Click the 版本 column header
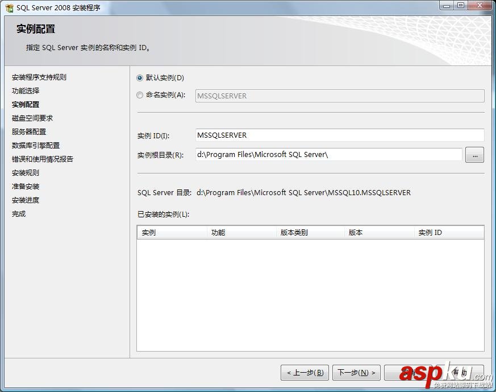The image size is (496, 392). [x=380, y=233]
